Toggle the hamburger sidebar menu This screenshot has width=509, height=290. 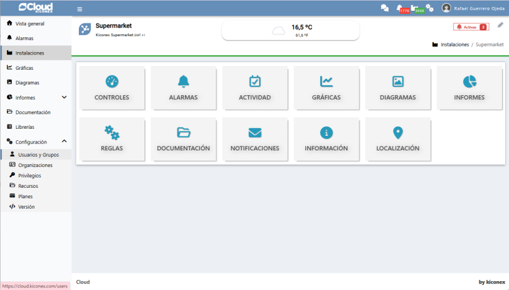click(x=80, y=9)
